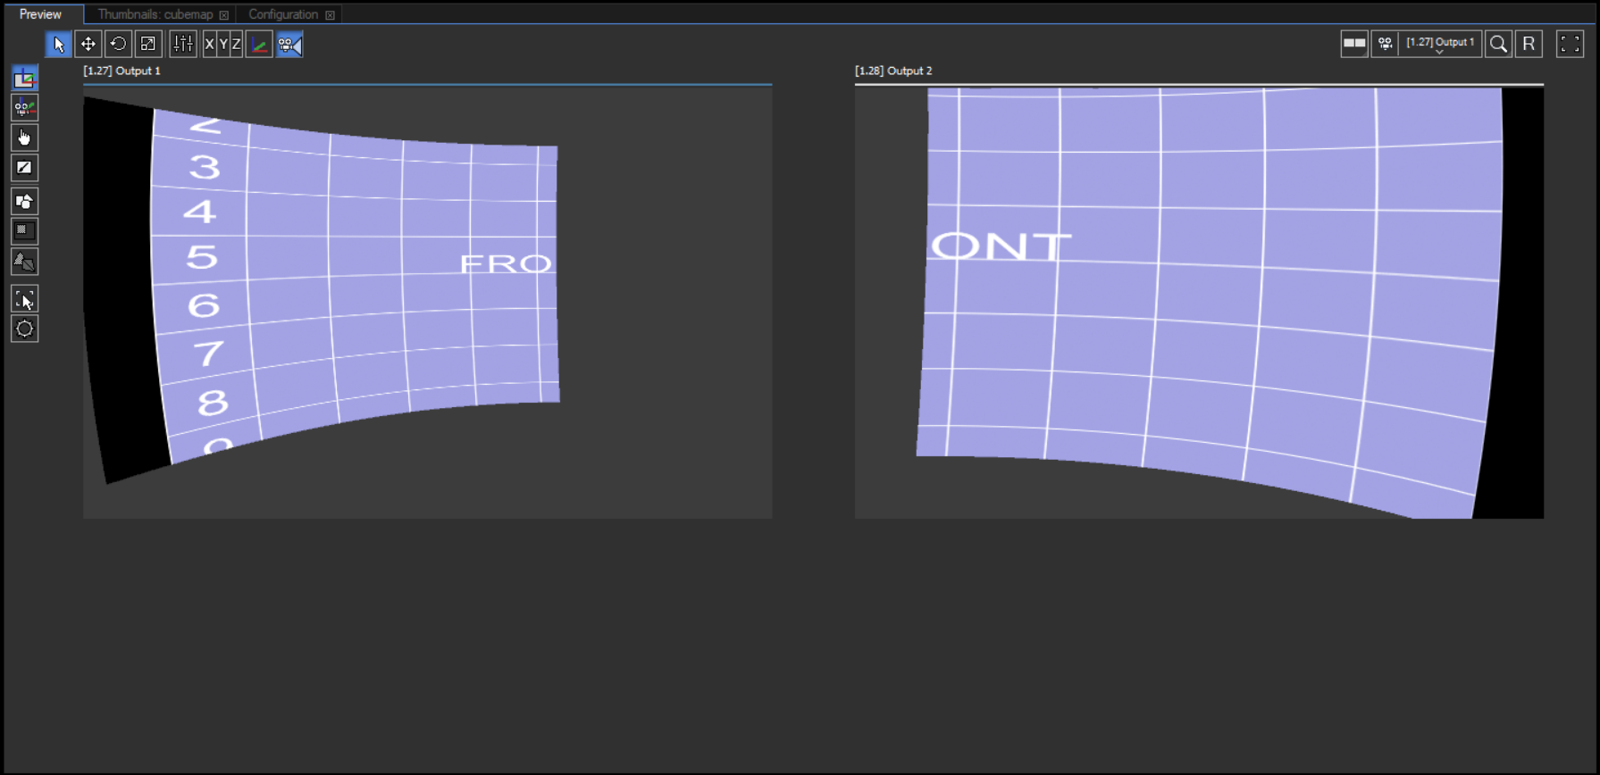Toggle the X axis constraint
The width and height of the screenshot is (1600, 775).
point(209,44)
